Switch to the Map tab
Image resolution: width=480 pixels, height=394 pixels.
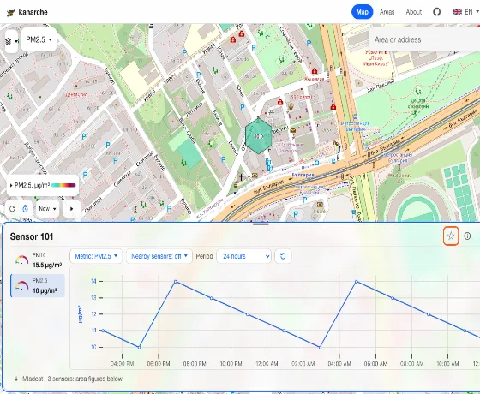click(362, 12)
